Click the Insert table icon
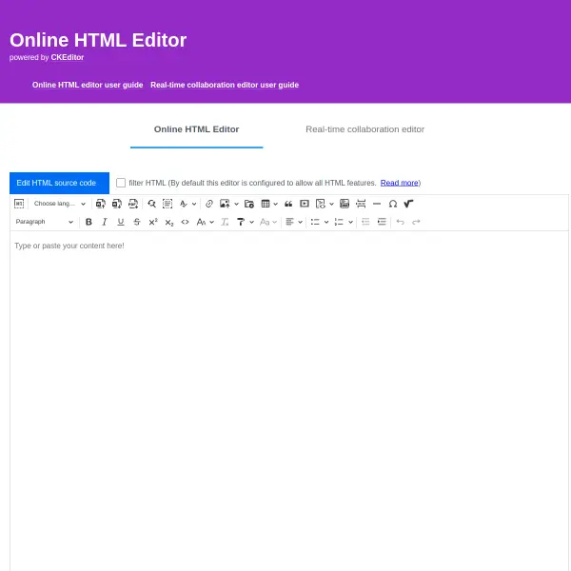The width and height of the screenshot is (571, 571). (266, 204)
